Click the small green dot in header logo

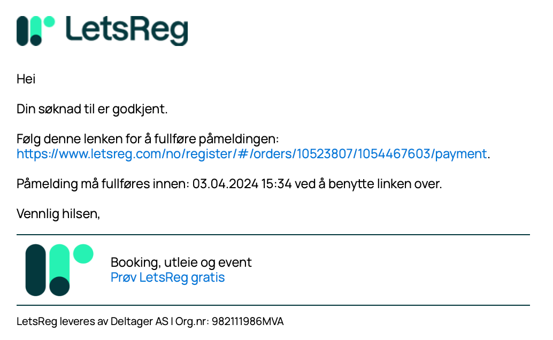(49, 21)
